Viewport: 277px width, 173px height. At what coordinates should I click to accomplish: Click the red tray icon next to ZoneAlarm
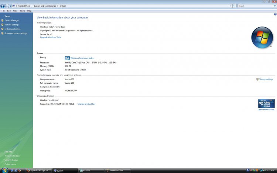tap(251, 170)
